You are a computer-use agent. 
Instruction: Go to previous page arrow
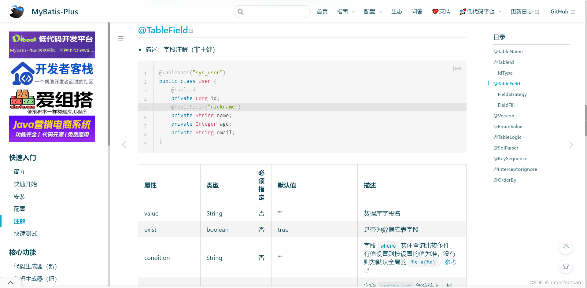pyautogui.click(x=124, y=144)
